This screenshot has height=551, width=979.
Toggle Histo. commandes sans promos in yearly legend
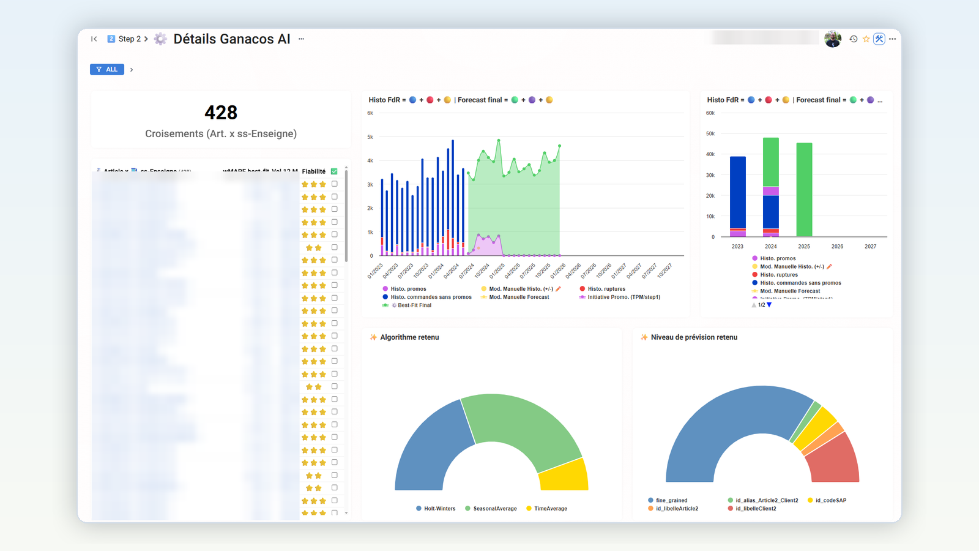[797, 283]
